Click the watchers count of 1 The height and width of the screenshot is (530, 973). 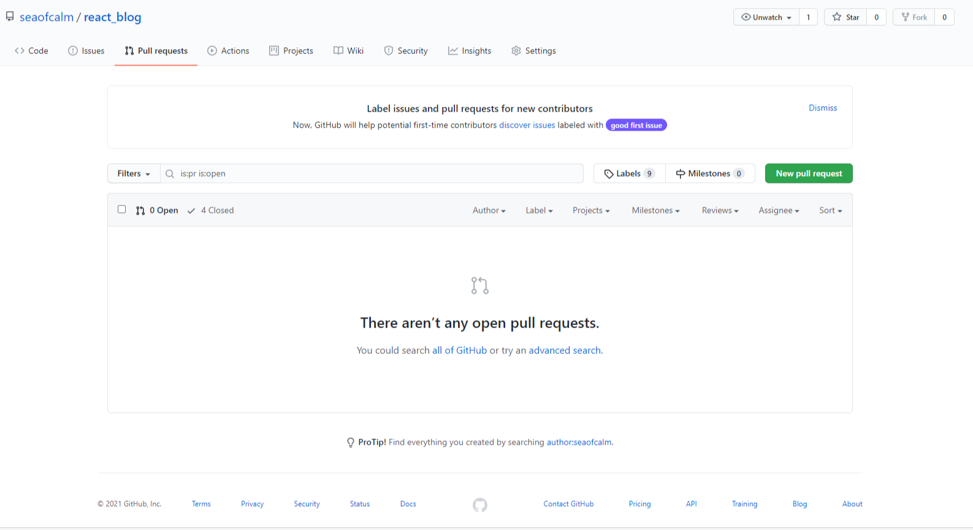coord(808,17)
